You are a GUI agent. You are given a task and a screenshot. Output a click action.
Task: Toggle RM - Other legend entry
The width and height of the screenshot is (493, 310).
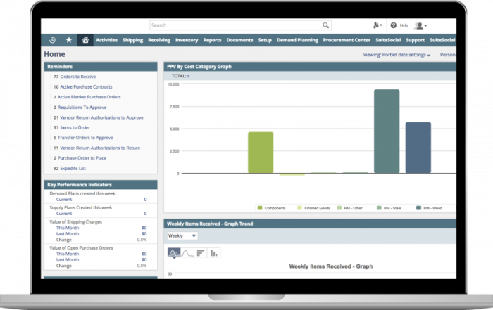click(349, 208)
